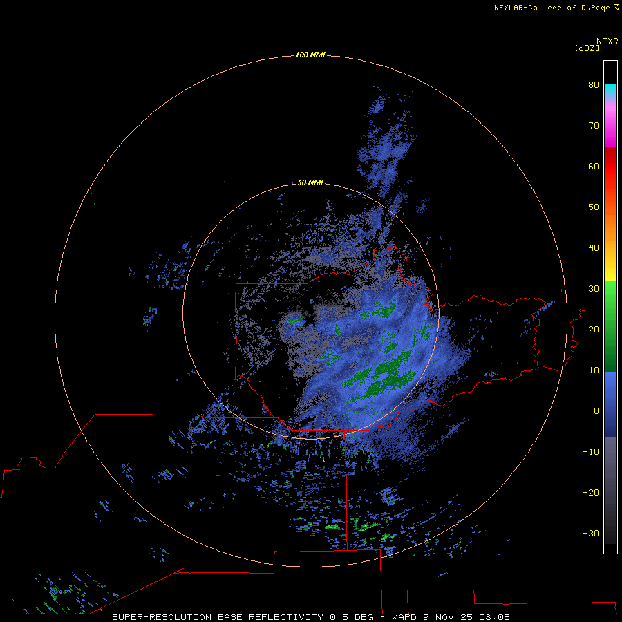Click the -10 dBZ scale value
Screen dimensions: 622x622
[x=591, y=451]
